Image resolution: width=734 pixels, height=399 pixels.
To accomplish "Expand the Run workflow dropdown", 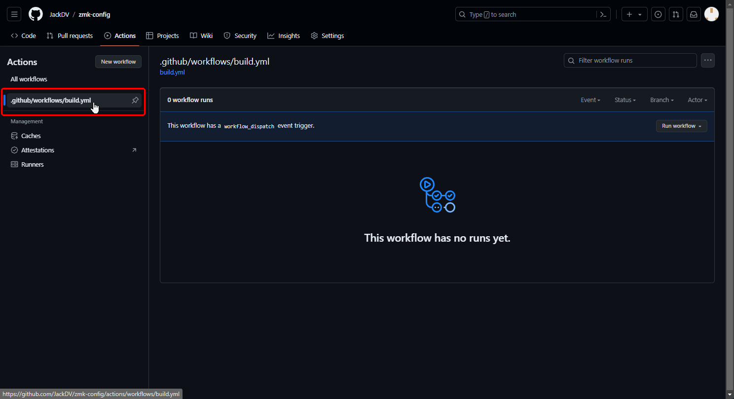I will tap(681, 126).
